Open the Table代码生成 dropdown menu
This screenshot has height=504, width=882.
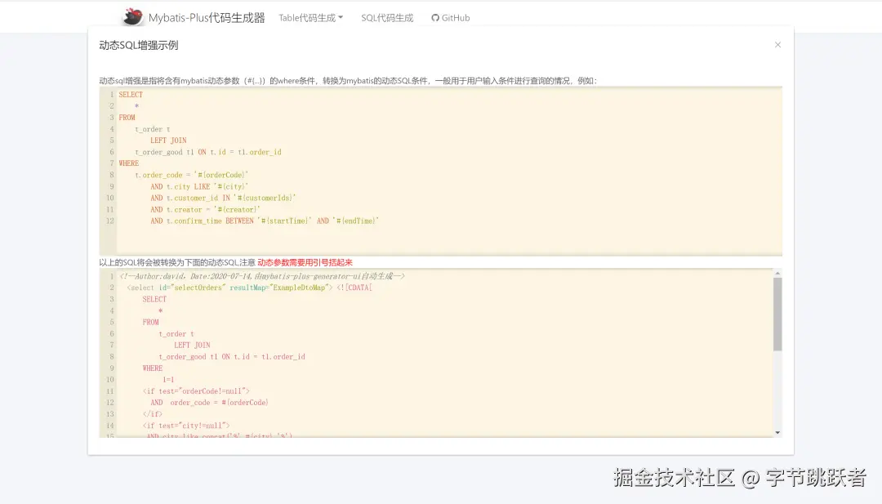(x=305, y=17)
